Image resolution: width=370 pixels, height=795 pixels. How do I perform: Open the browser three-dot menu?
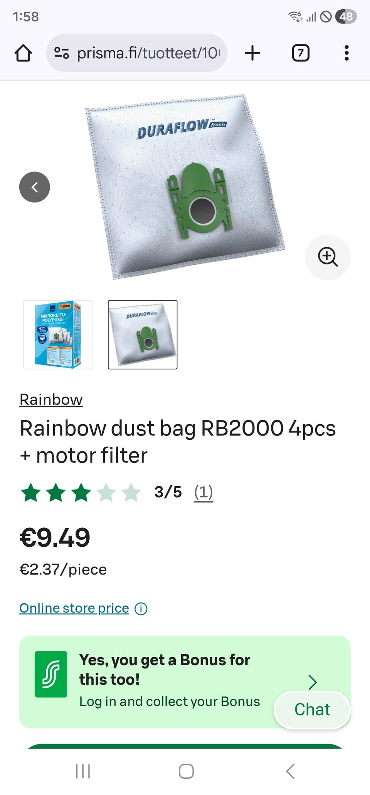(346, 53)
